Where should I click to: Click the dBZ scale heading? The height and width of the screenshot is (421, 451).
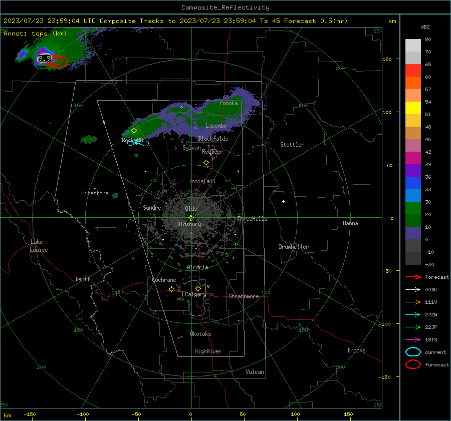point(425,27)
